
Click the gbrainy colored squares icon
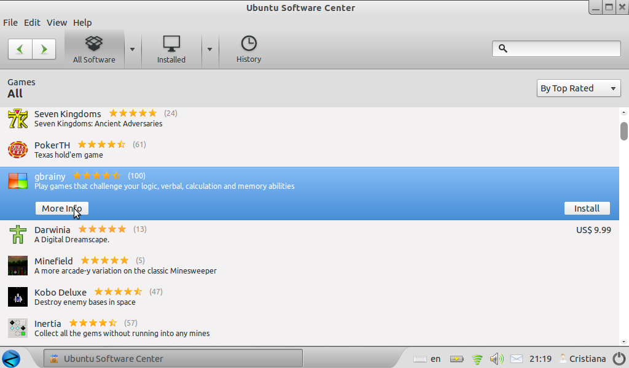tap(18, 181)
